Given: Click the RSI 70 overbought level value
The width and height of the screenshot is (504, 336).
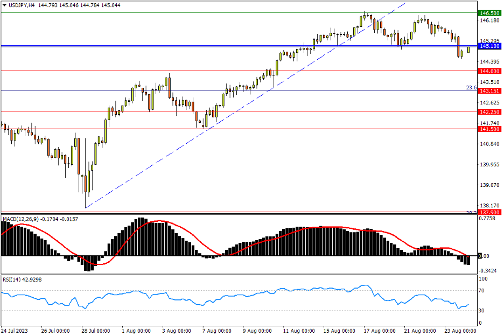Looking at the screenshot, I should 483,291.
